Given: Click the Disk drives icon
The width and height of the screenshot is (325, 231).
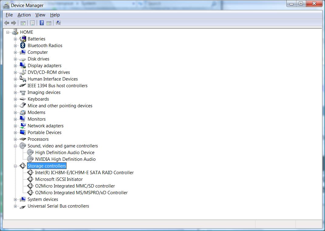Looking at the screenshot, I should tap(23, 59).
